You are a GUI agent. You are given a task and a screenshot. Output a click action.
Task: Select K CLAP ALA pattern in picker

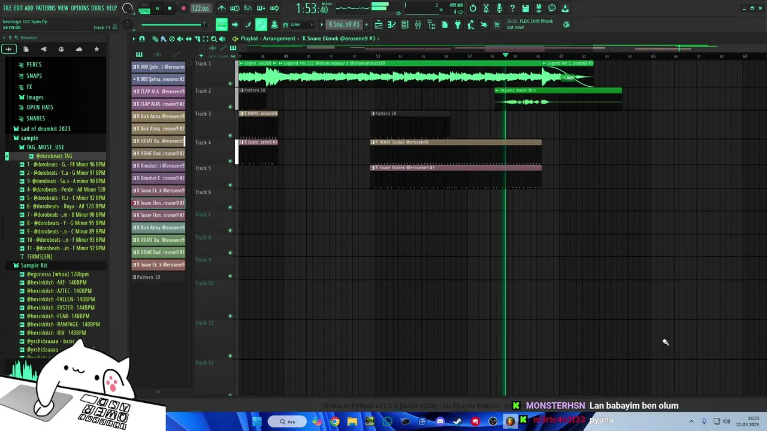pyautogui.click(x=158, y=92)
